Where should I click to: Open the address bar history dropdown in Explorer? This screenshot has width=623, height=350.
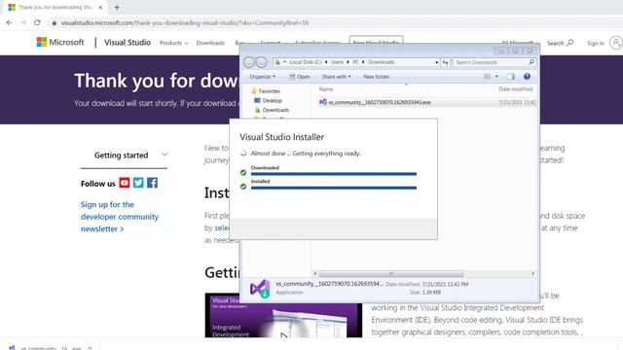[436, 62]
